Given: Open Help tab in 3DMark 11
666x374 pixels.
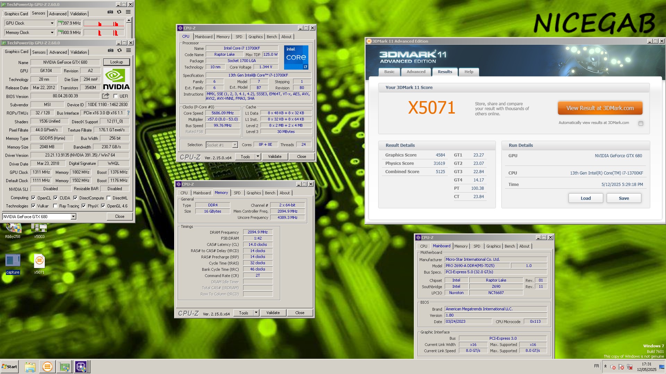Looking at the screenshot, I should (469, 72).
